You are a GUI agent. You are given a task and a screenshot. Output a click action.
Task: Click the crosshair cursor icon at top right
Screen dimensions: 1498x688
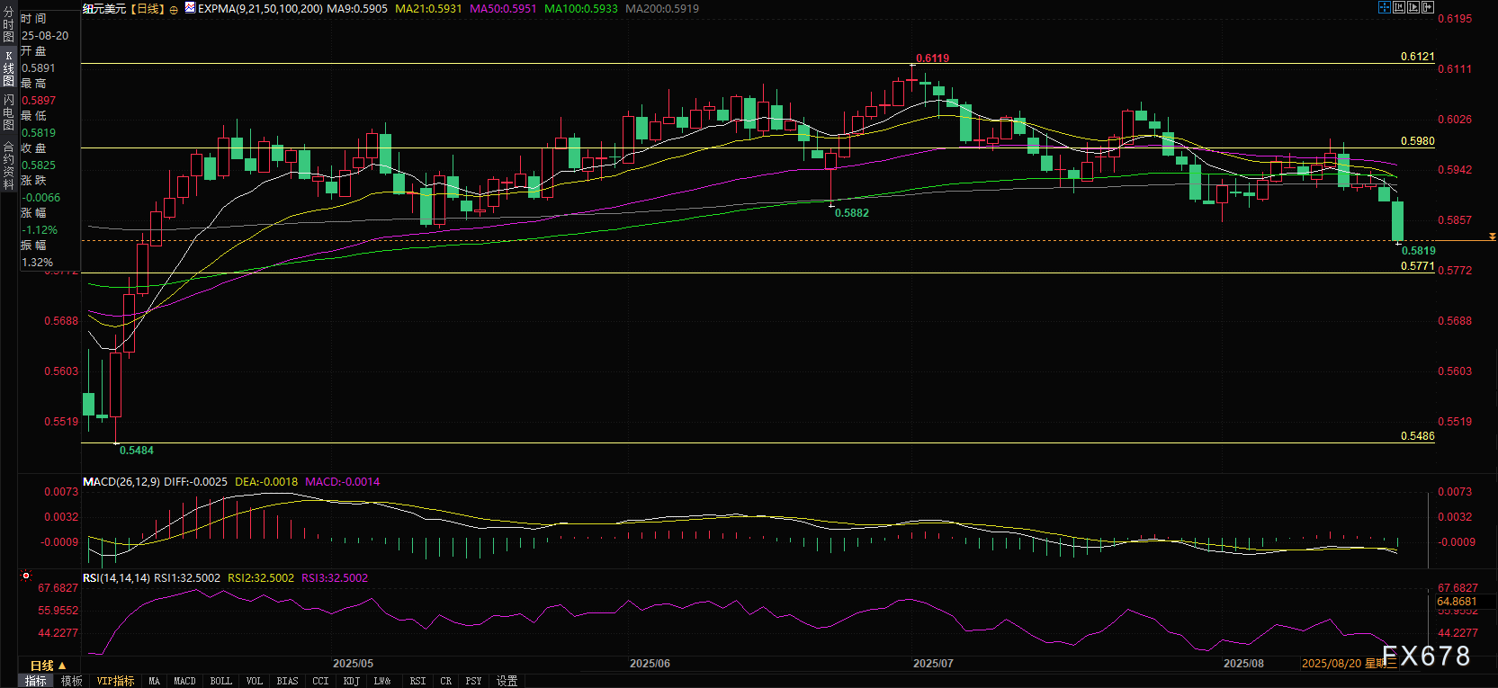tap(1385, 7)
